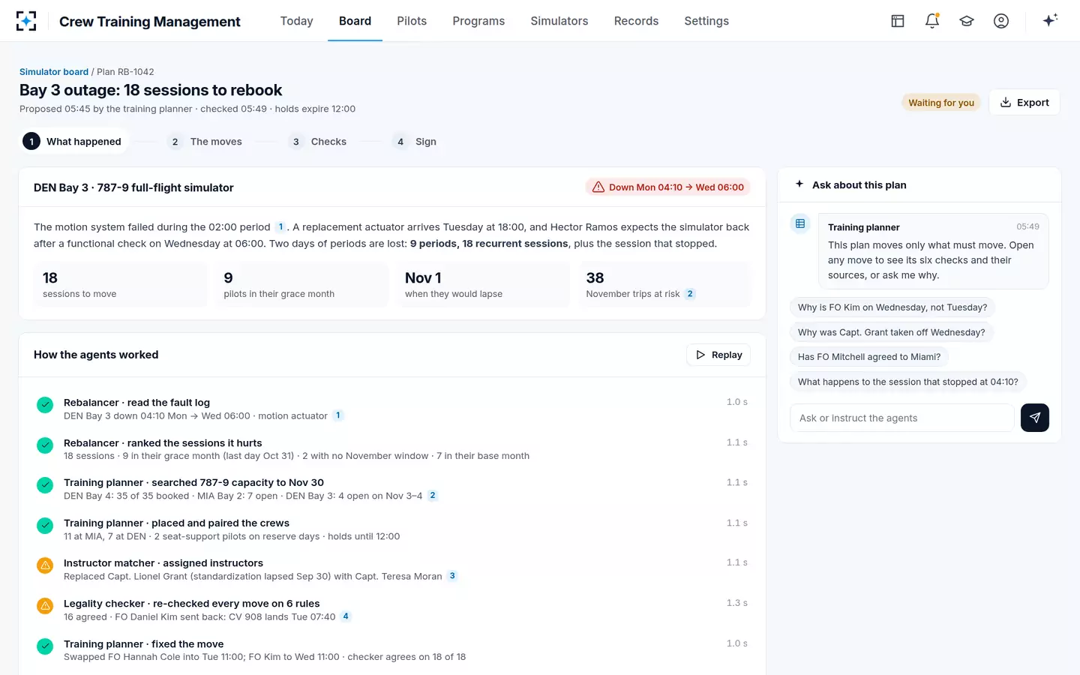Click the green check beside 'fixed the move'
The width and height of the screenshot is (1080, 675).
tap(45, 646)
